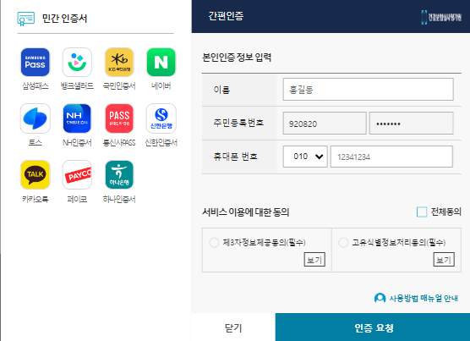Select the 신한인증서 icon

coord(161,118)
